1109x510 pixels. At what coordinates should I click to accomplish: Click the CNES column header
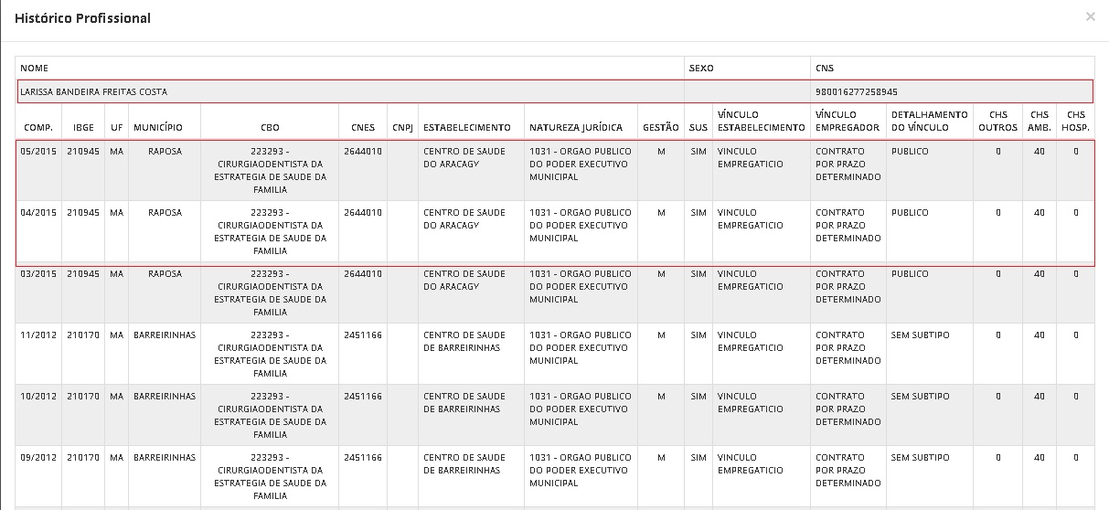pyautogui.click(x=363, y=128)
